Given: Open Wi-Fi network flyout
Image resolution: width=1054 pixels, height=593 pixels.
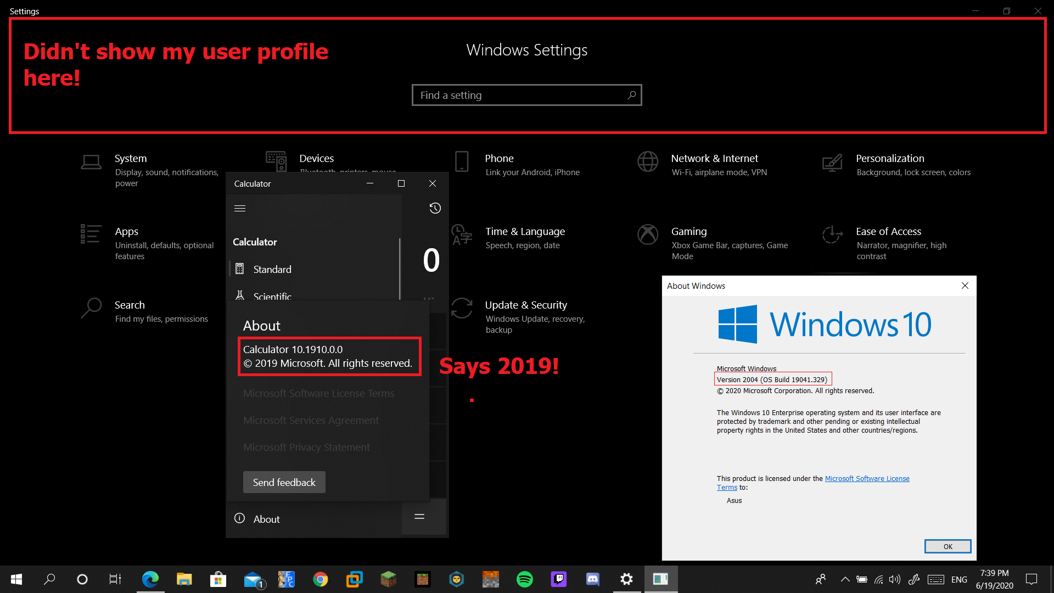Looking at the screenshot, I should point(878,579).
